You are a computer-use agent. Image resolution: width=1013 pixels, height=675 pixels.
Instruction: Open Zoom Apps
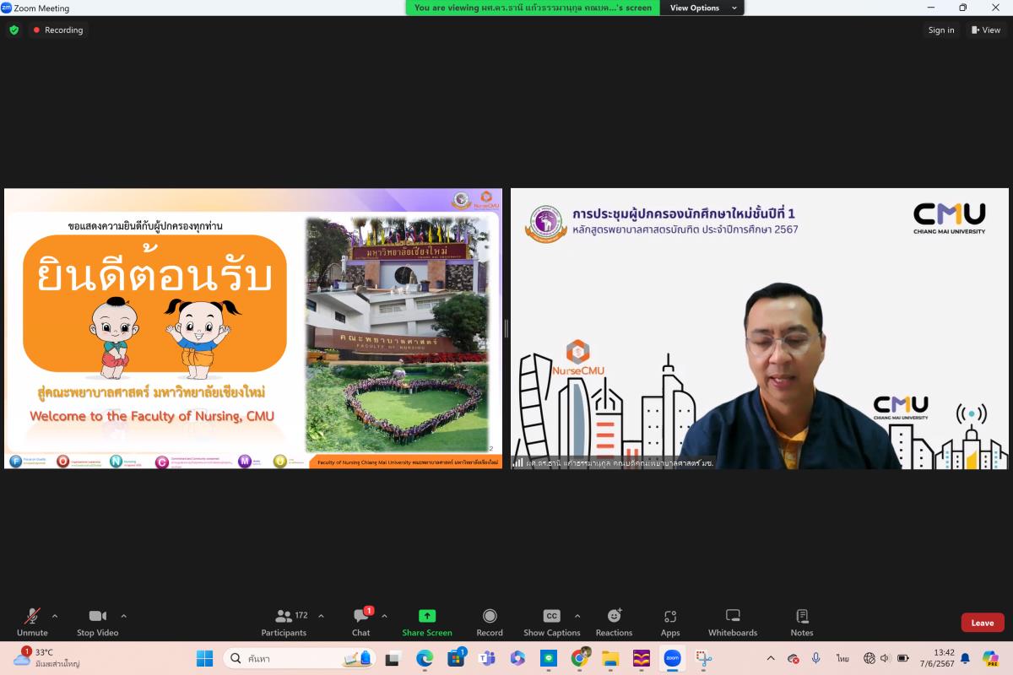click(670, 623)
